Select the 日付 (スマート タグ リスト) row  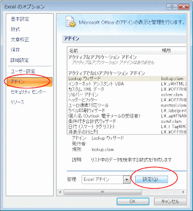pos(127,127)
